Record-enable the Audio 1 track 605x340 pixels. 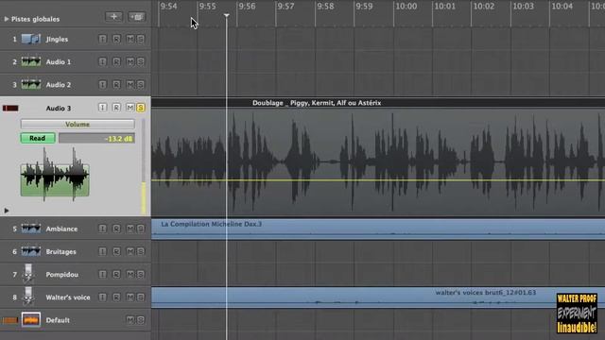click(116, 61)
